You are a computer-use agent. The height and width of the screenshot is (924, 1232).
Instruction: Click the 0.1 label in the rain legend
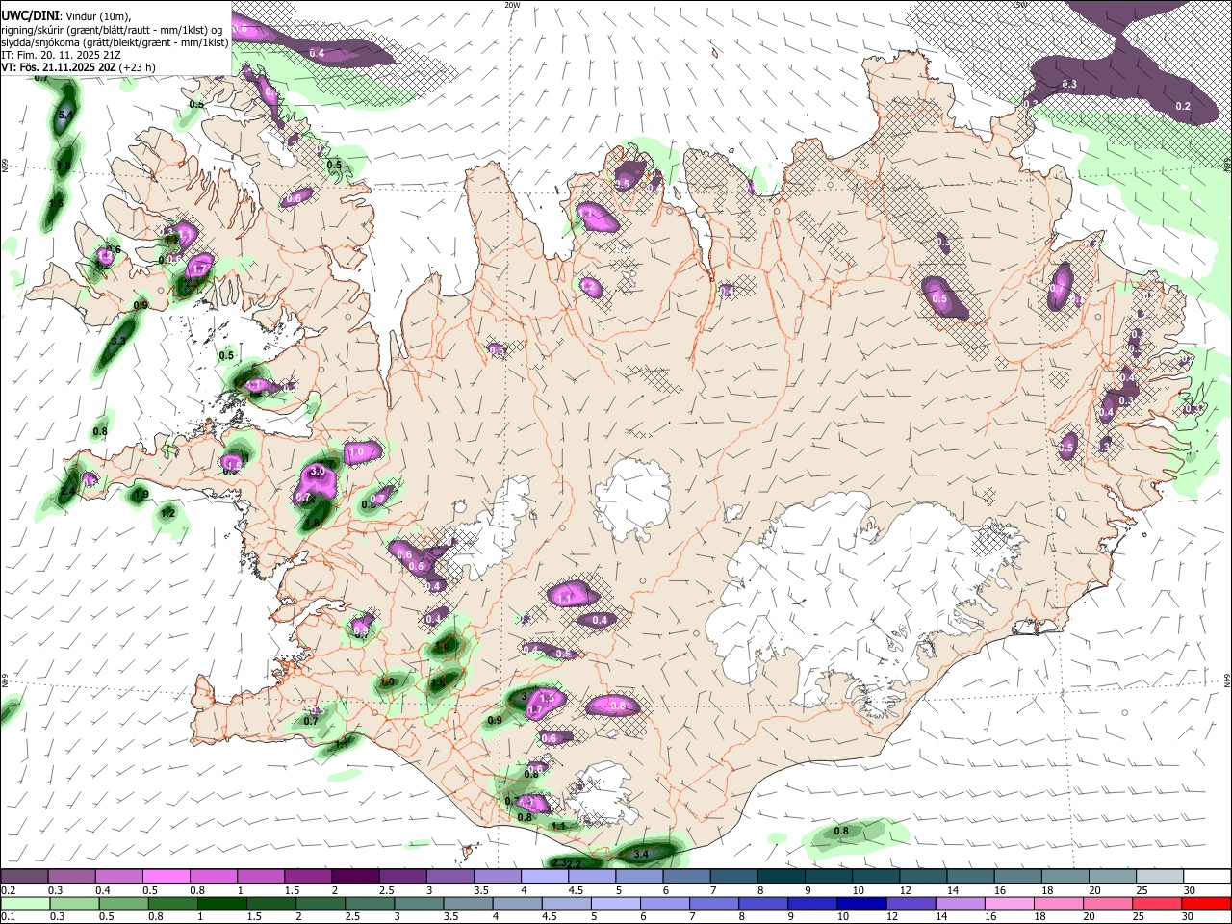point(8,916)
